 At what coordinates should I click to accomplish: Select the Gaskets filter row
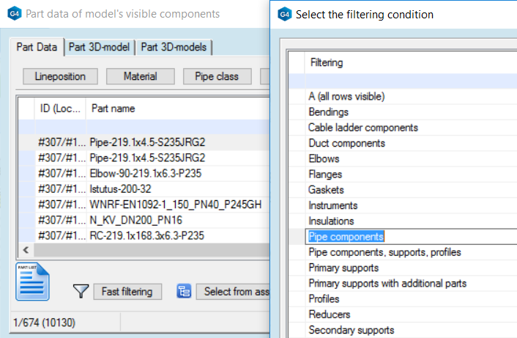[326, 190]
